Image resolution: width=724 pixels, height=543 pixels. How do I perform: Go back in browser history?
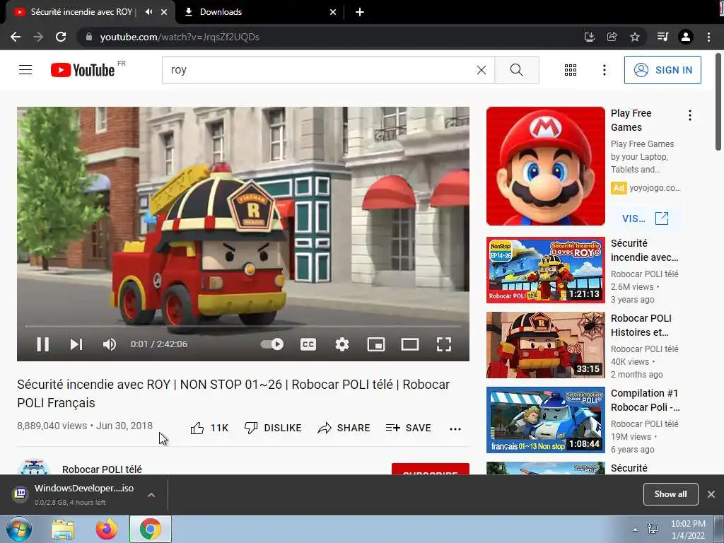(16, 37)
